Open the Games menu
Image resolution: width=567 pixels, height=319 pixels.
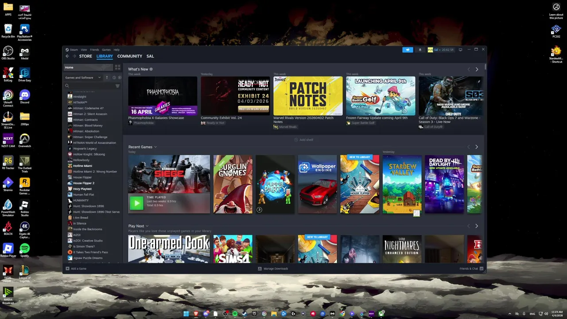(x=106, y=50)
